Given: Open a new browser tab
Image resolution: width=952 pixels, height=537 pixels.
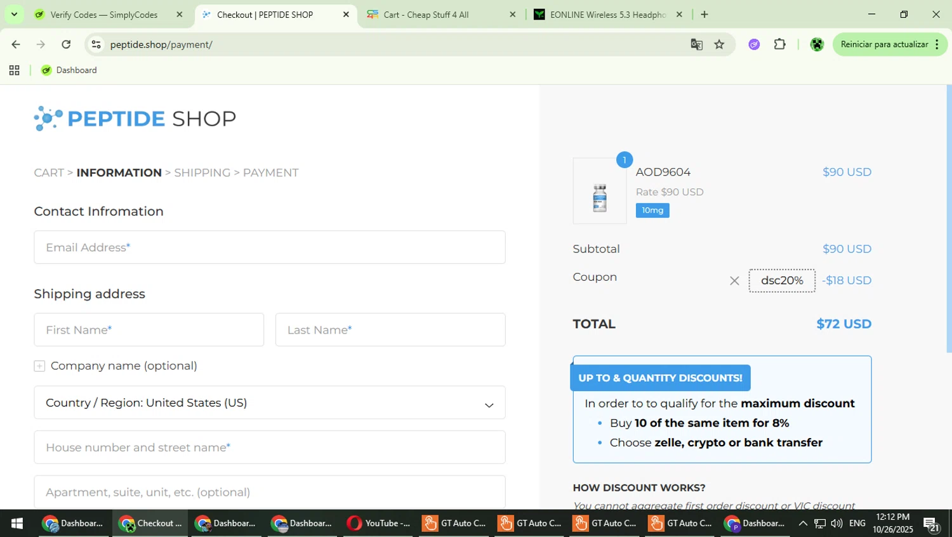Looking at the screenshot, I should coord(704,15).
